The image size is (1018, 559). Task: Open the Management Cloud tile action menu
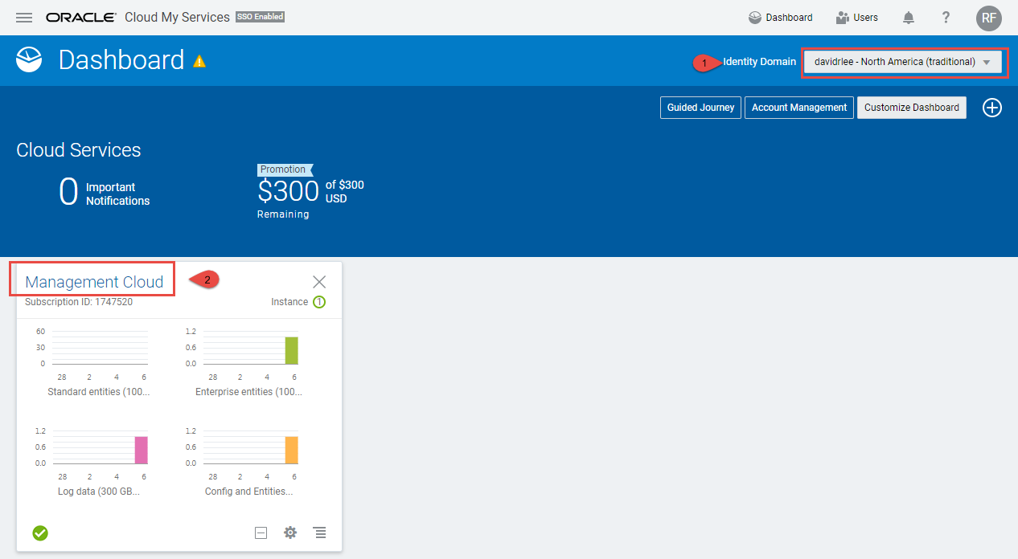pyautogui.click(x=320, y=532)
